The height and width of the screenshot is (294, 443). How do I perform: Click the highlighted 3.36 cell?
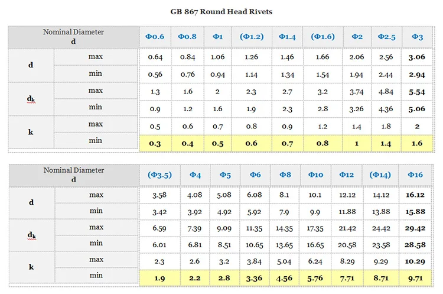(255, 277)
